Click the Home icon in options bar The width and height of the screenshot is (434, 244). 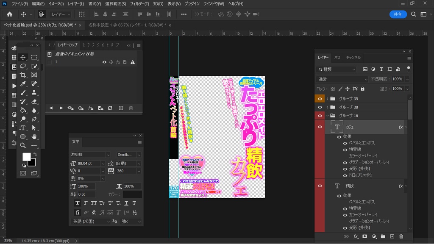tap(10, 14)
